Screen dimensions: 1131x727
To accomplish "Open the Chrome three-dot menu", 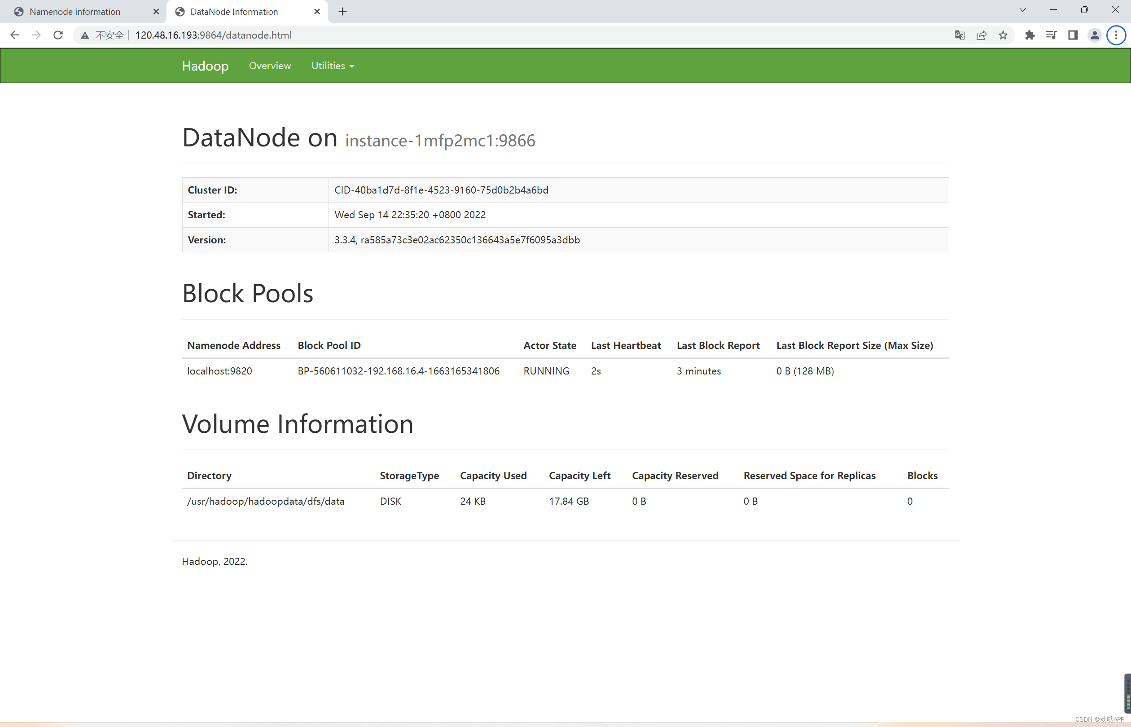I will tap(1116, 35).
